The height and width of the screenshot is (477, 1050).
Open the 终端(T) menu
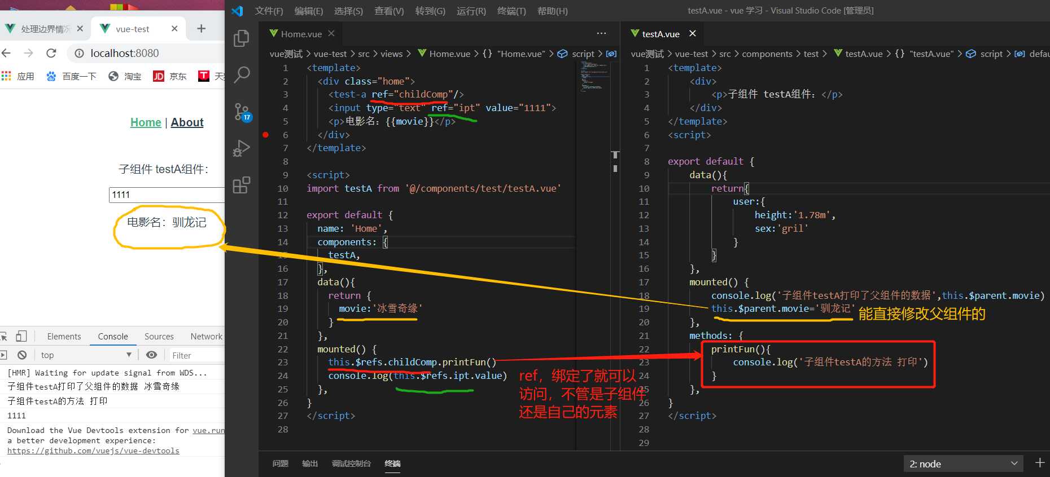(x=511, y=11)
